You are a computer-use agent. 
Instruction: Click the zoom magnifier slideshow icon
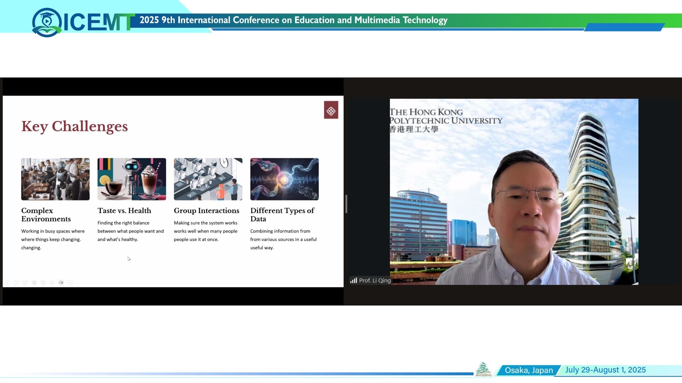(x=43, y=283)
